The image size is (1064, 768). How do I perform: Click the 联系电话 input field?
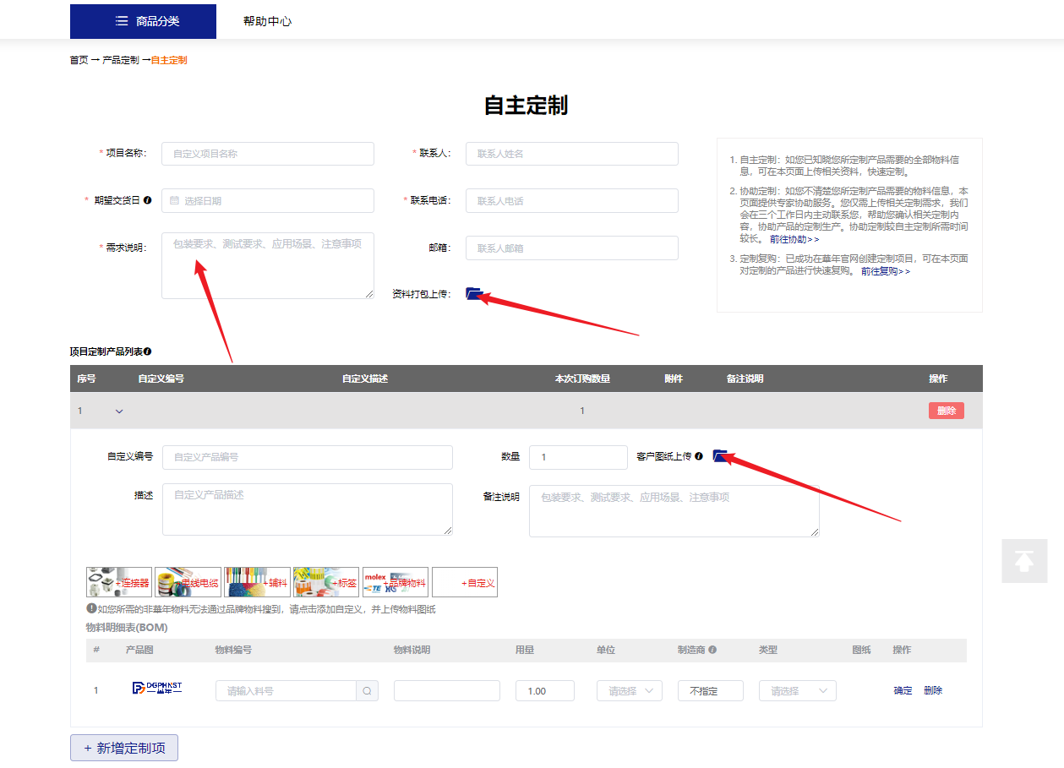[572, 200]
